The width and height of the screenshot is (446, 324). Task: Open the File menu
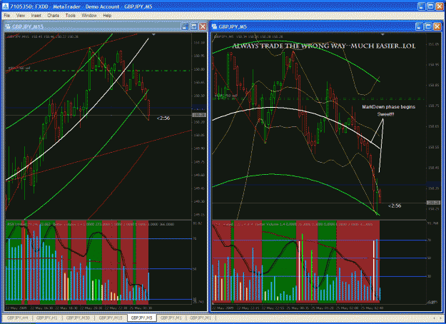(7, 16)
